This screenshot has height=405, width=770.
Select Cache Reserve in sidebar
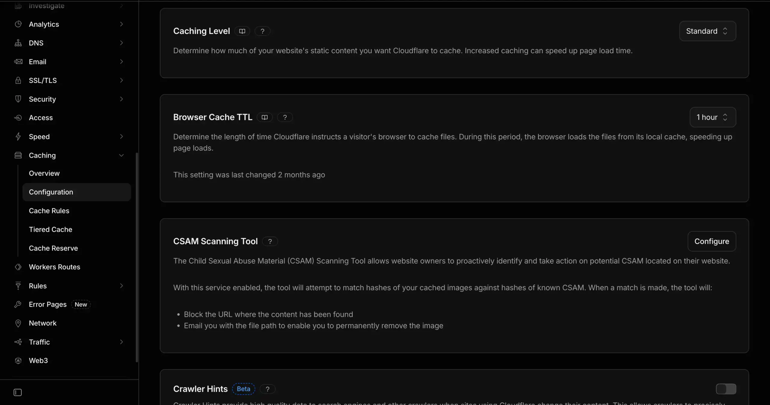pyautogui.click(x=53, y=248)
